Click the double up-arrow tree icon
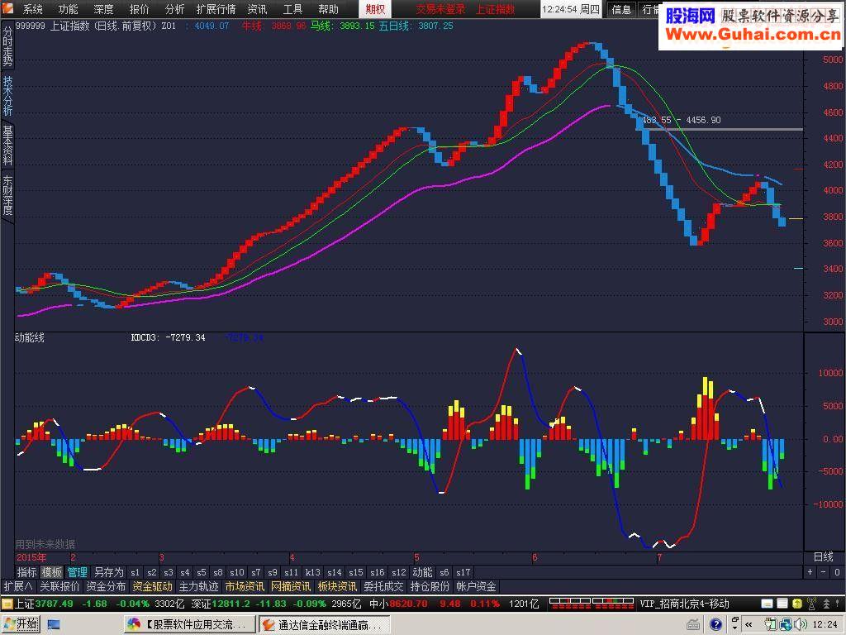Viewport: 846px width, 635px height. pyautogui.click(x=826, y=604)
